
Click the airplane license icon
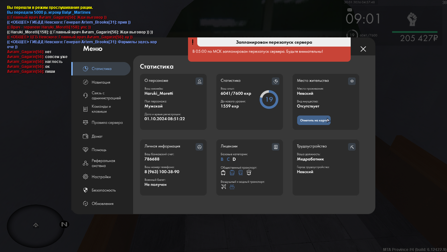pos(223,187)
